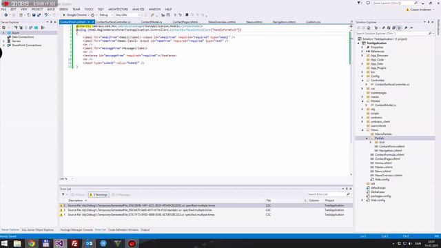Expand the Servers node in Server Explorer
This screenshot has height=248, width=441.
click(3, 41)
